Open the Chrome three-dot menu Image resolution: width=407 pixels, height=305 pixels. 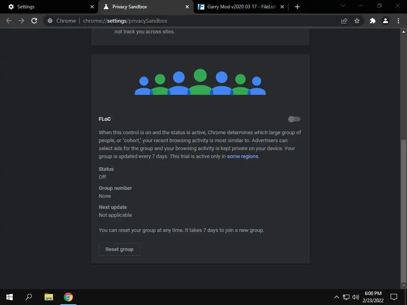398,21
